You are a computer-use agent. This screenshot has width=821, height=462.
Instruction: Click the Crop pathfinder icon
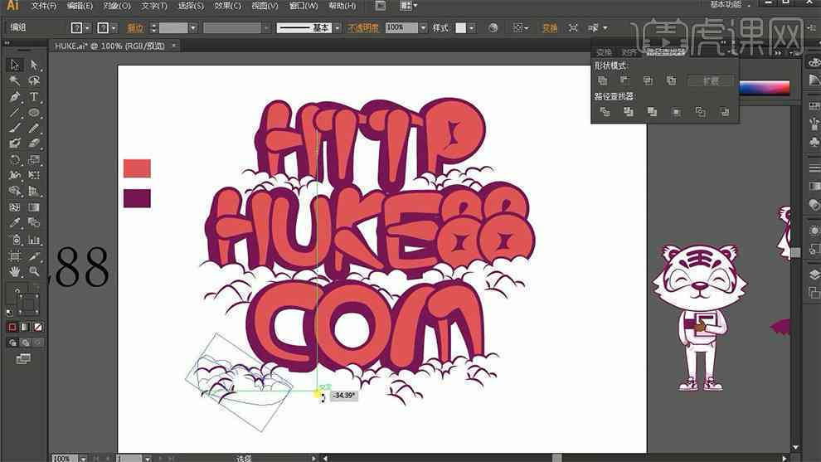pyautogui.click(x=677, y=112)
